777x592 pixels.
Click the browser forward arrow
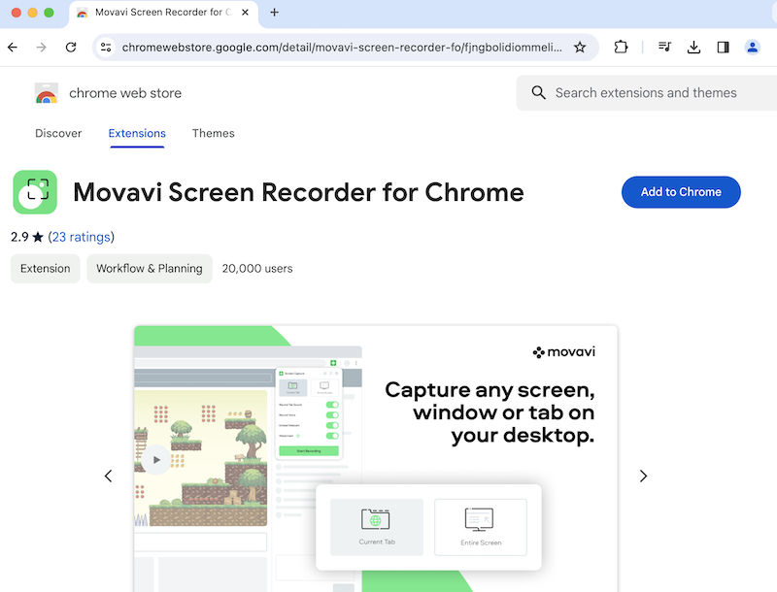click(x=42, y=47)
